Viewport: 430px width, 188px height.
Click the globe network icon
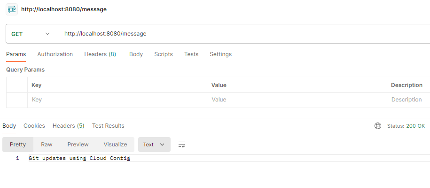coord(377,126)
